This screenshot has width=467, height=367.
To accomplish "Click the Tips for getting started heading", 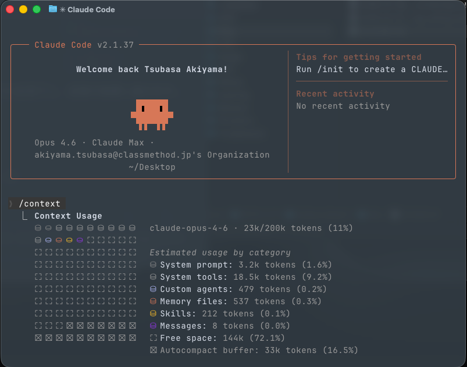I will (358, 57).
